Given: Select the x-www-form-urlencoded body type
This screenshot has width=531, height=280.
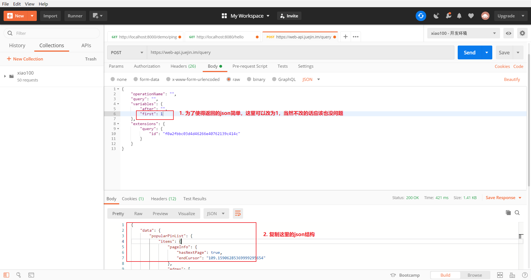Looking at the screenshot, I should (168, 79).
